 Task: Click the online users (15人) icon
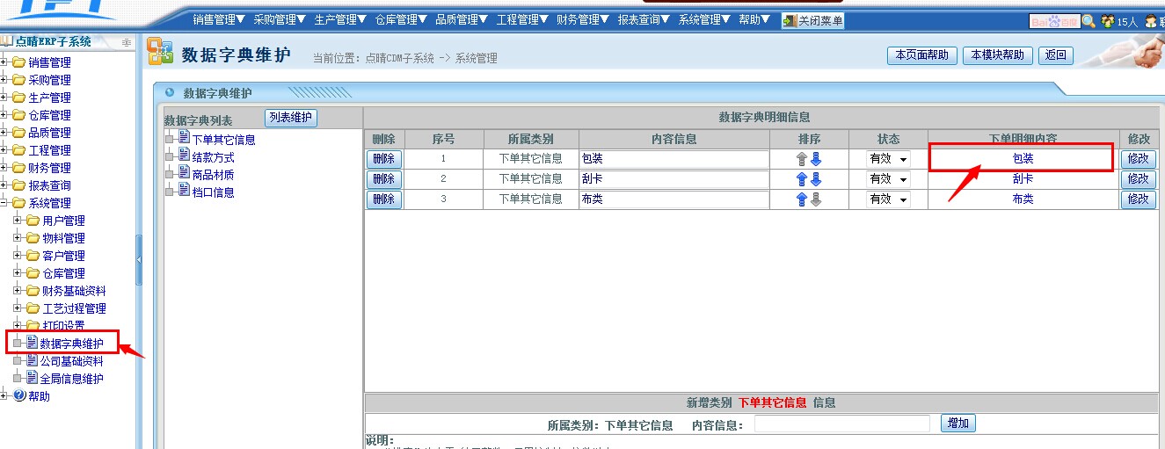click(1107, 21)
